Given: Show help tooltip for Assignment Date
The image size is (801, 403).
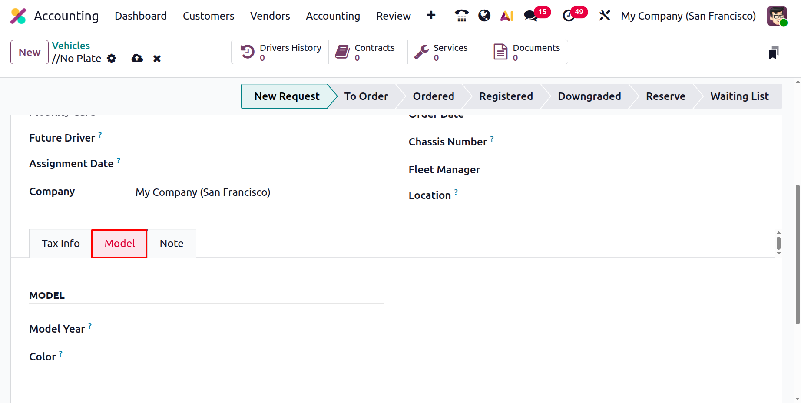Looking at the screenshot, I should coord(119,160).
